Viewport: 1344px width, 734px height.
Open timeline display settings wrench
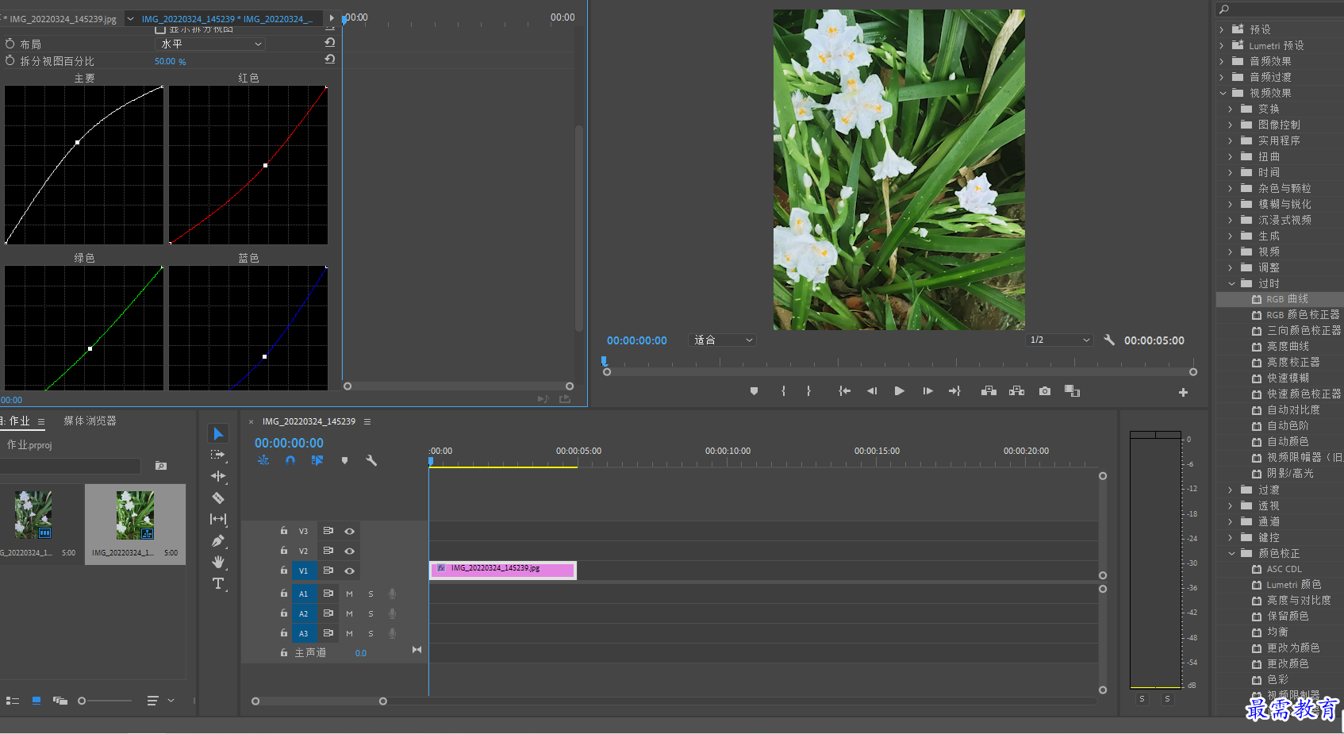tap(371, 460)
